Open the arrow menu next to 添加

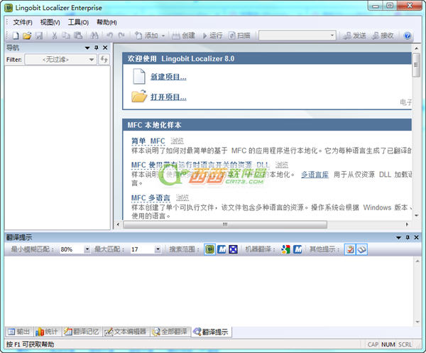click(163, 36)
